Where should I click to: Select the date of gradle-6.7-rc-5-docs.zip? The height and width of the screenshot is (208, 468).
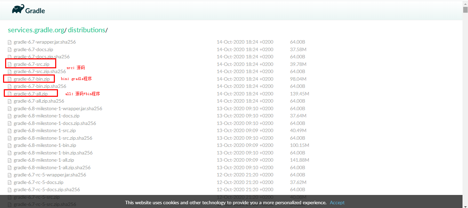point(245,182)
